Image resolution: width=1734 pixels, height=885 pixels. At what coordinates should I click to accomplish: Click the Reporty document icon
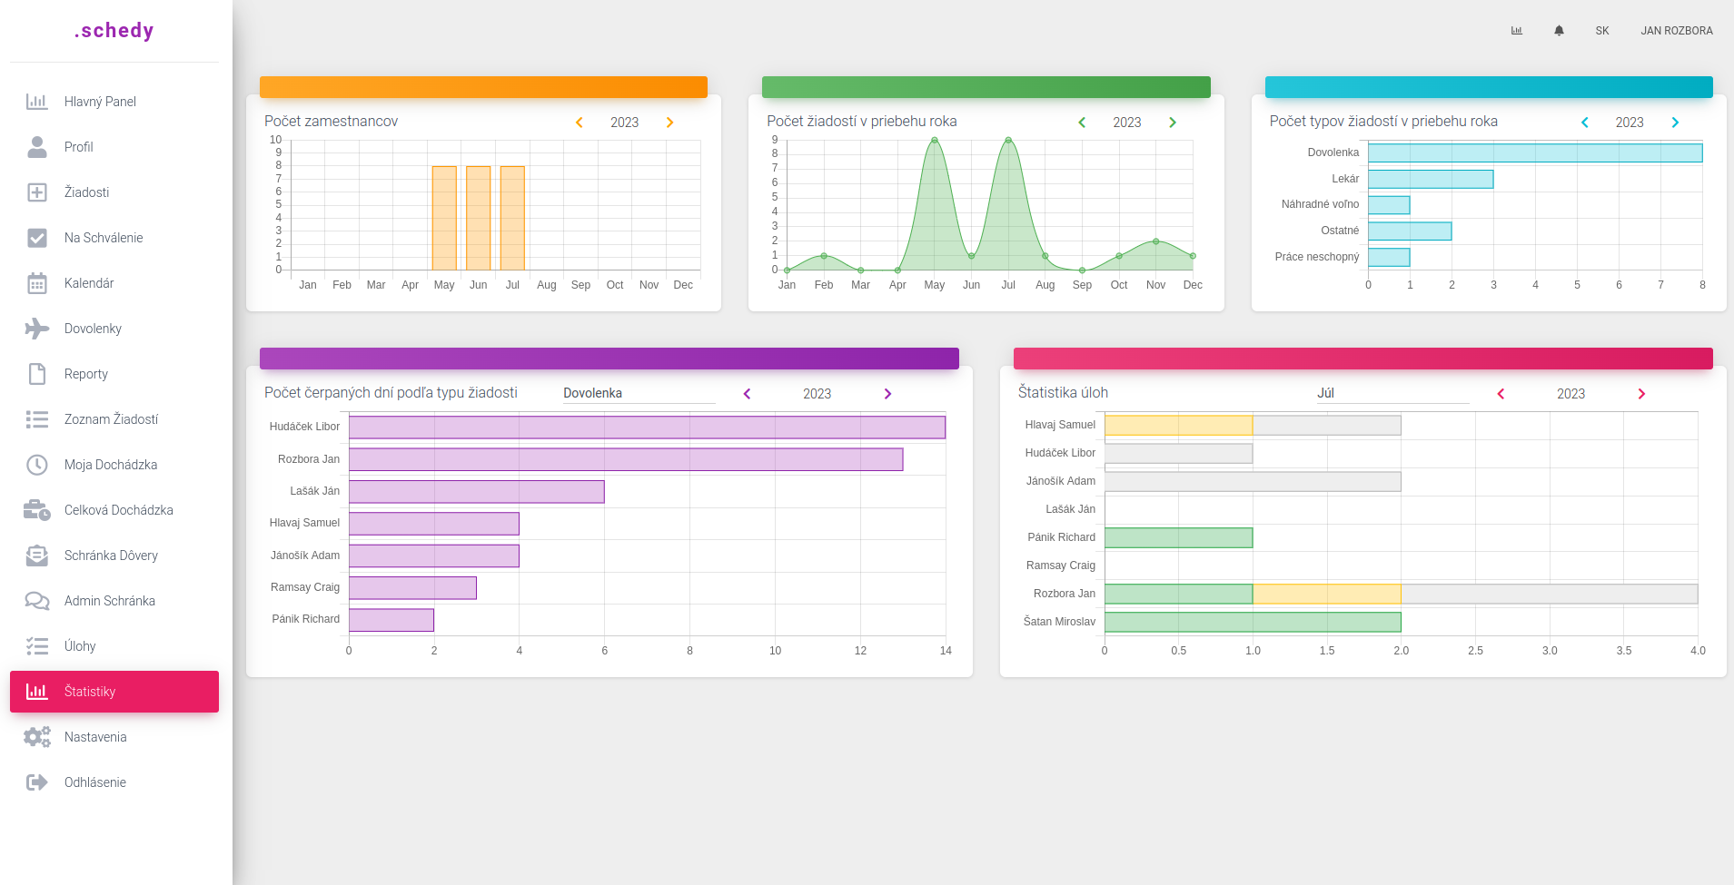coord(37,374)
